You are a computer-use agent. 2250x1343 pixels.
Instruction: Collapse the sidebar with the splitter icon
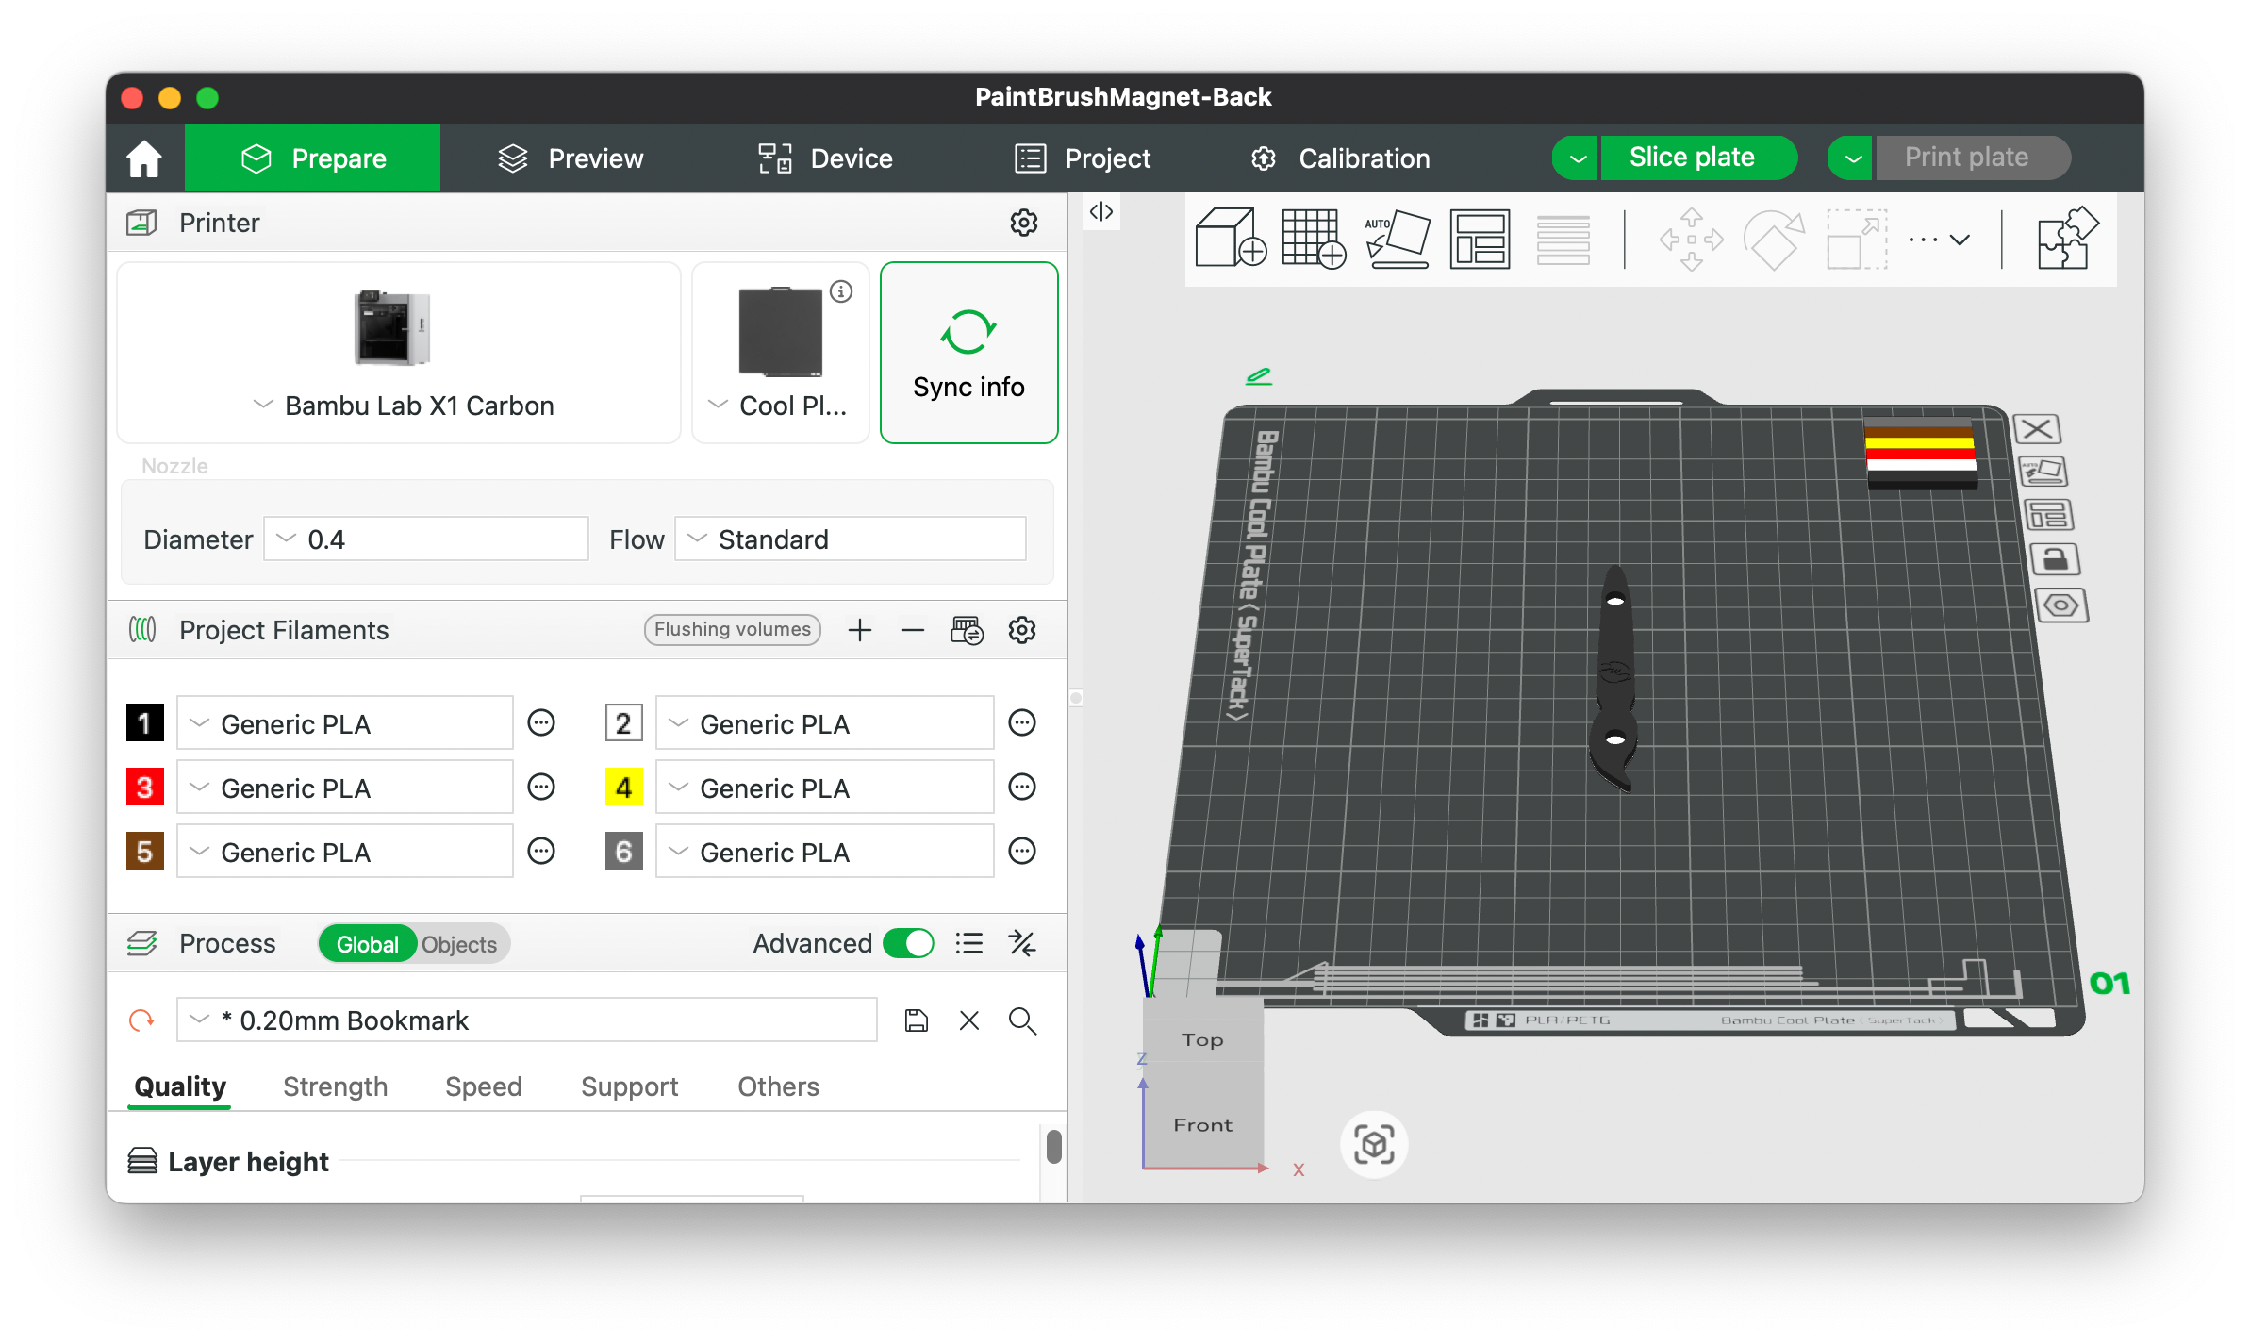point(1101,211)
